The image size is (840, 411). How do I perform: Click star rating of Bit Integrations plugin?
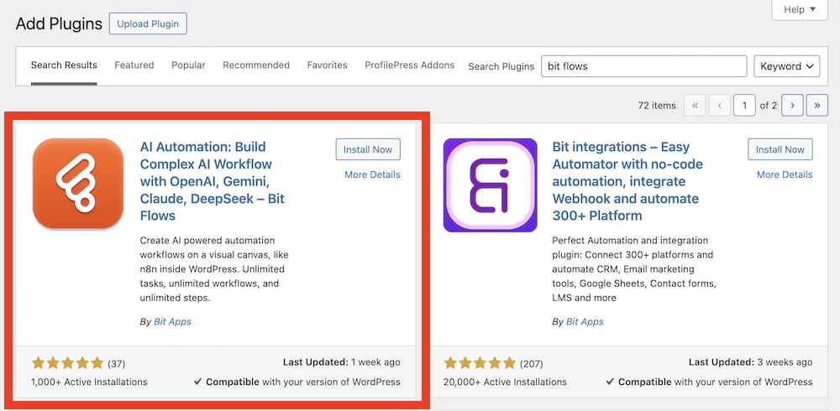coord(480,363)
